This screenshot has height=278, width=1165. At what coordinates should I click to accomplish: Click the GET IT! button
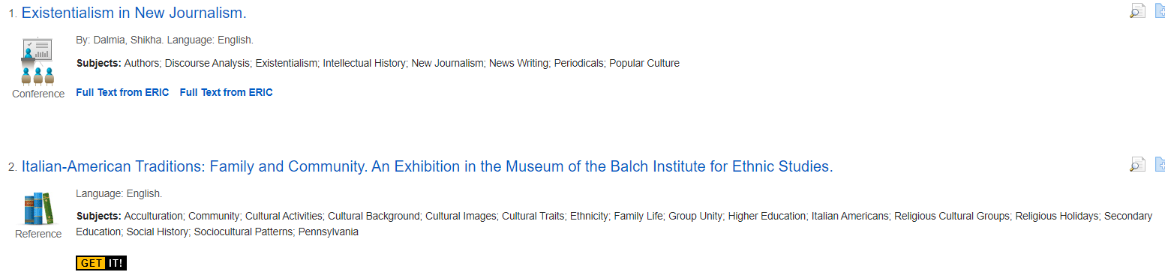pyautogui.click(x=101, y=263)
